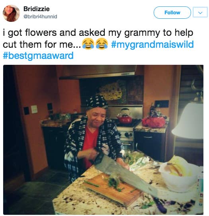Image resolution: width=209 pixels, height=216 pixels.
Task: Open the attached photo of grandma
Action: click(x=103, y=140)
